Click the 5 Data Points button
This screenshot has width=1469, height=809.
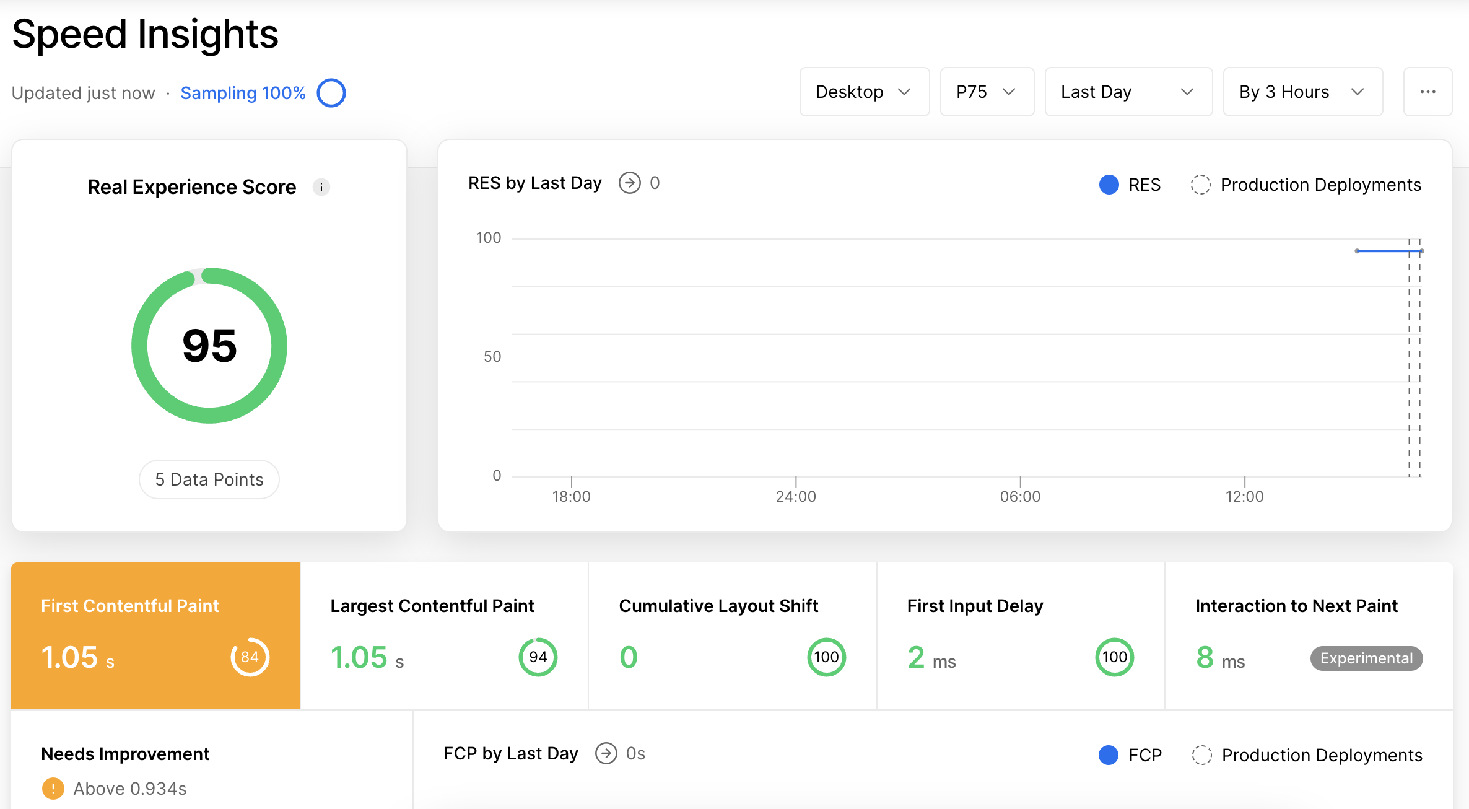click(209, 479)
